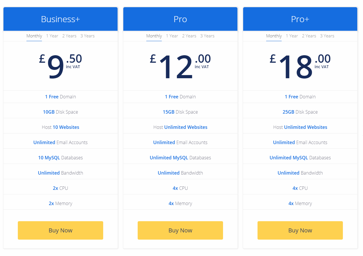
Task: Buy the Business+ plan now
Action: tap(60, 230)
